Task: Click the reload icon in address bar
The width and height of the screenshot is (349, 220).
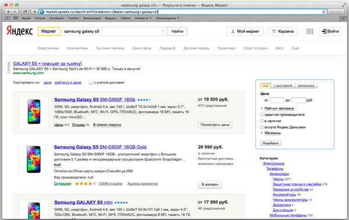Action: (324, 12)
